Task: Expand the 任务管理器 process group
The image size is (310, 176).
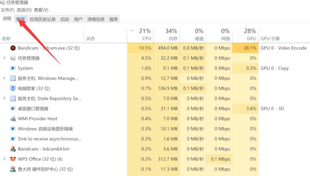Action: click(4, 58)
